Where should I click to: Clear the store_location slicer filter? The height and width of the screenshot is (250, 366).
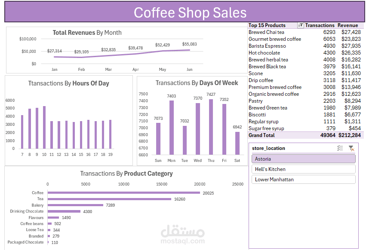[352, 148]
